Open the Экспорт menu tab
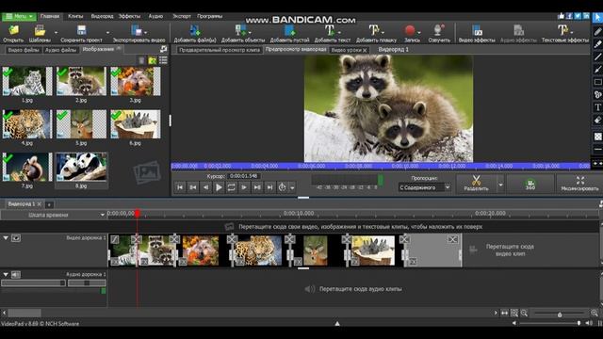603x339 pixels. click(x=181, y=16)
